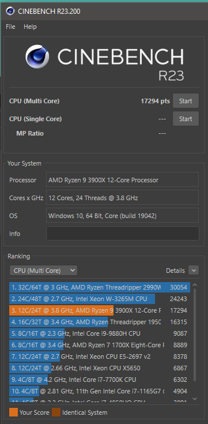This screenshot has height=424, width=208.
Task: Select the Intel Xeon W-3265M ranking entry
Action: pyautogui.click(x=100, y=299)
